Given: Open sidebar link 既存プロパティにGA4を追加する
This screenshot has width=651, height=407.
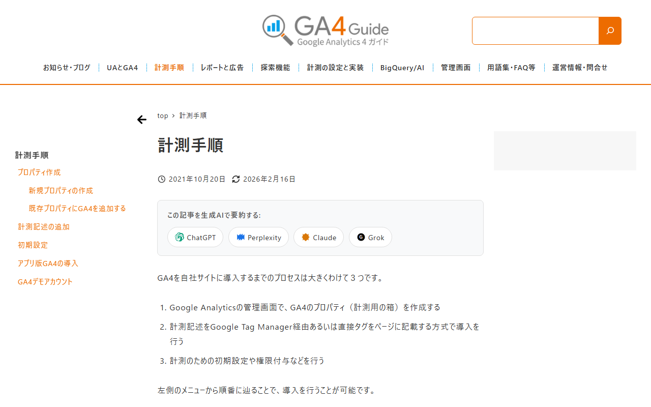Looking at the screenshot, I should pyautogui.click(x=77, y=209).
